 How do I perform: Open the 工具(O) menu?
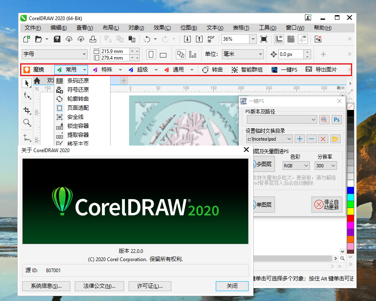pyautogui.click(x=268, y=28)
